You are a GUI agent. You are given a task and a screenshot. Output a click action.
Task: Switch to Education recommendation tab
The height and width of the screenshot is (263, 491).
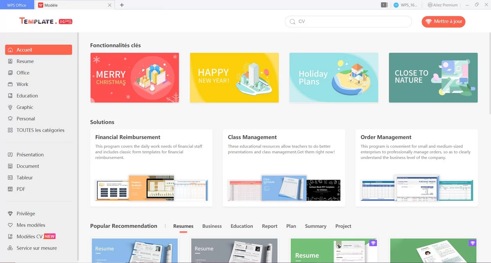click(x=242, y=226)
